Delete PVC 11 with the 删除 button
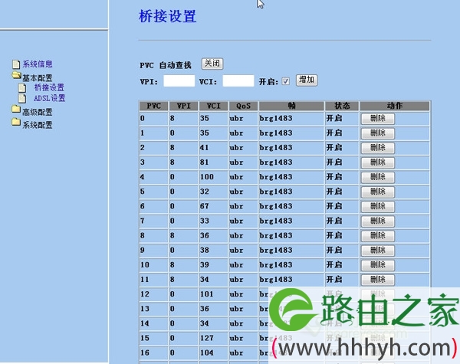Image resolution: width=460 pixels, height=364 pixels. point(377,280)
